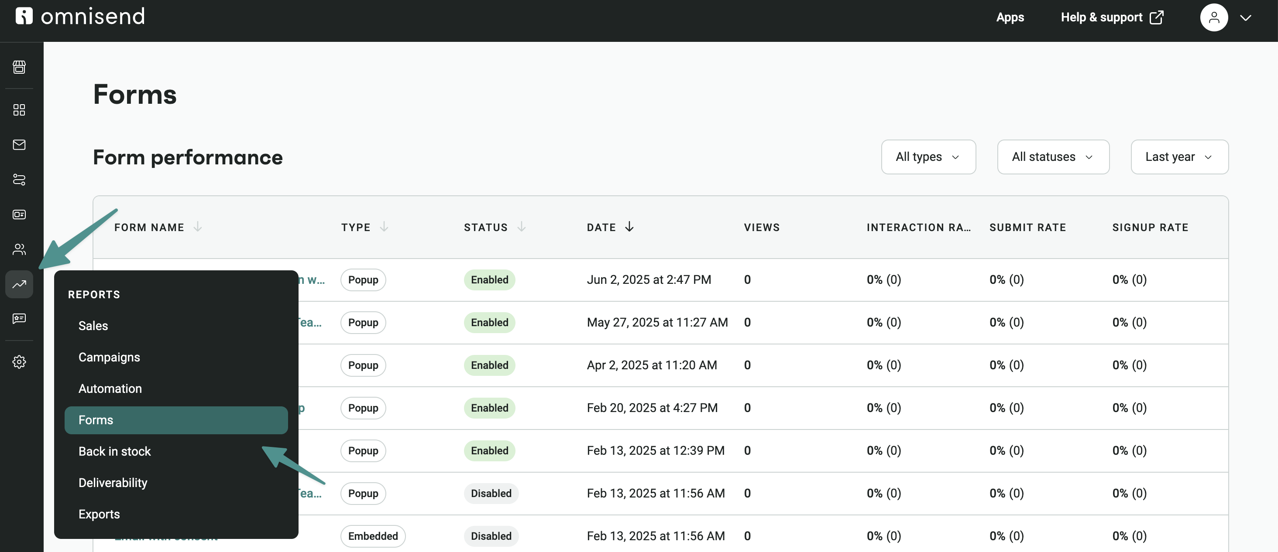Open the All types filter dropdown
This screenshot has height=552, width=1278.
tap(928, 157)
